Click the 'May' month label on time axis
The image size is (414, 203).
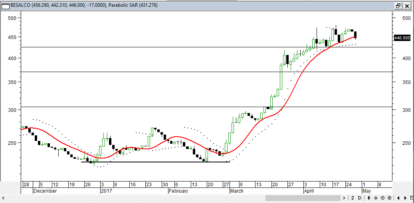point(366,191)
